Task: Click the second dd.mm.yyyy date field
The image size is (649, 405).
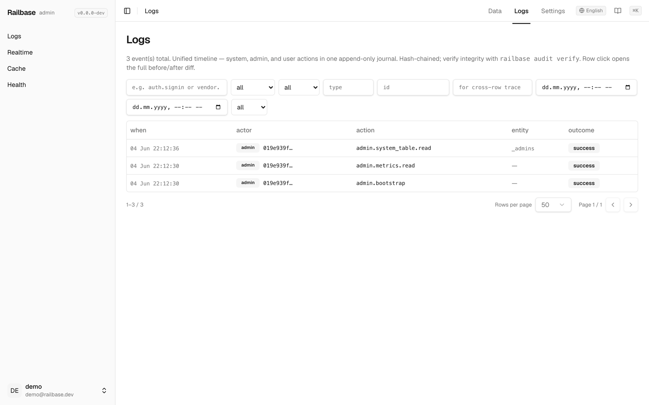Action: click(177, 107)
